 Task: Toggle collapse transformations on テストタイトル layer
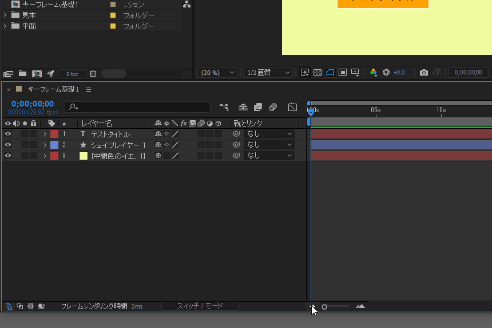click(x=167, y=134)
